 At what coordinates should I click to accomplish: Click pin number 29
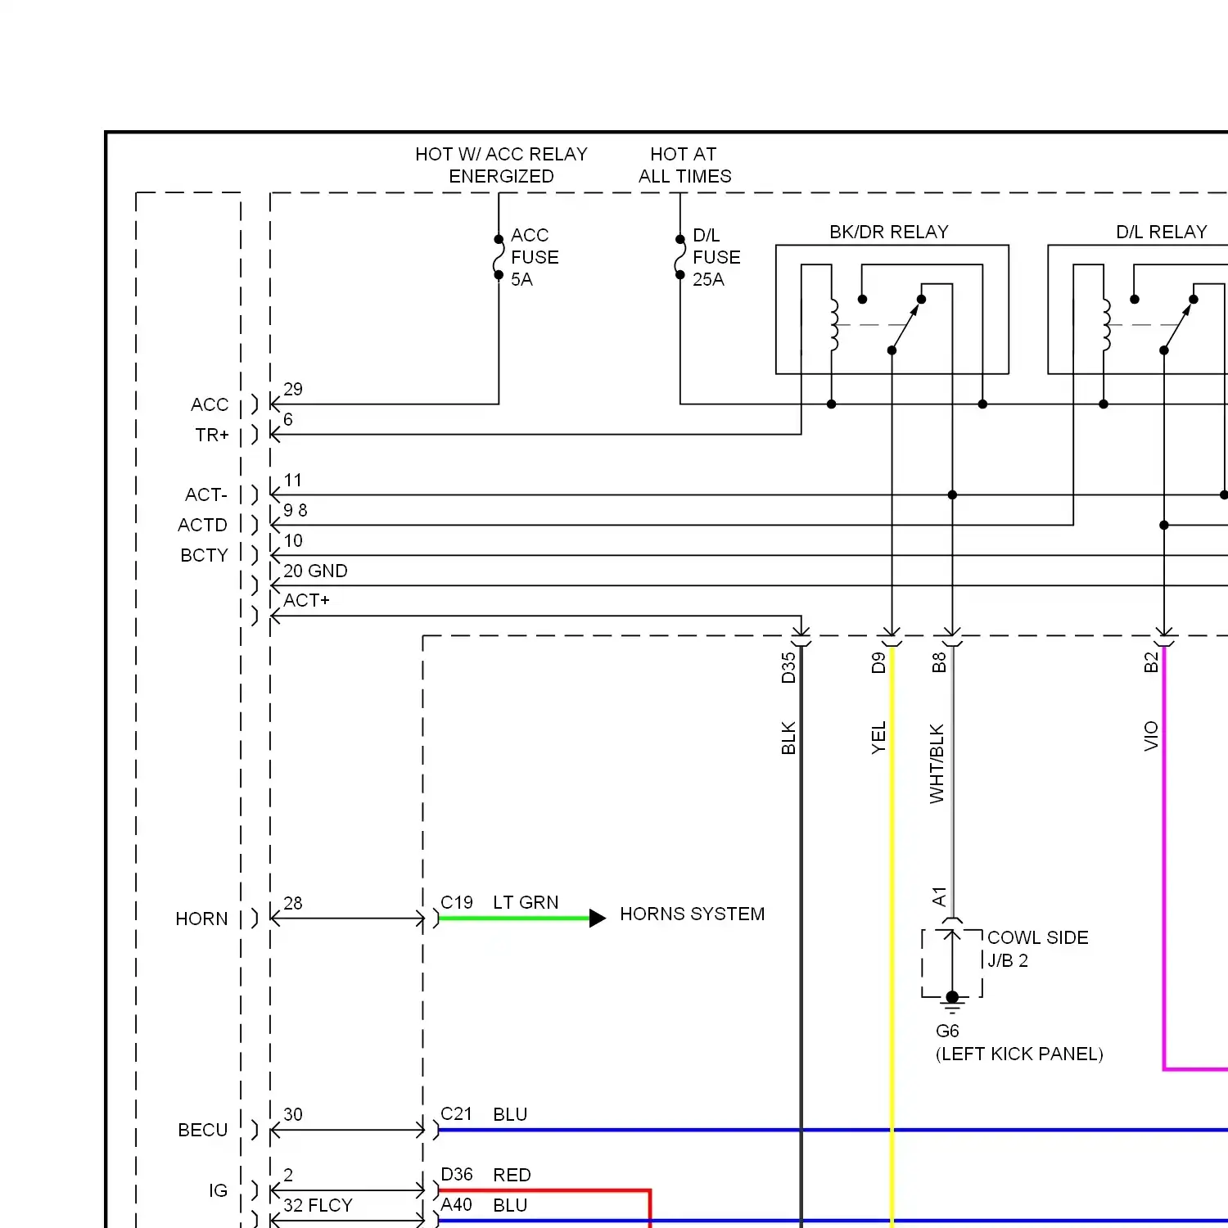click(293, 389)
